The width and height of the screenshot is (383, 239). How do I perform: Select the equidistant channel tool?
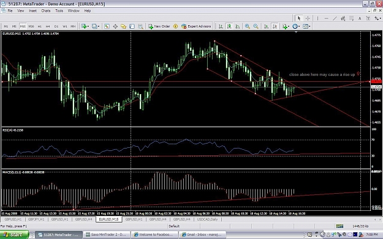[343, 18]
